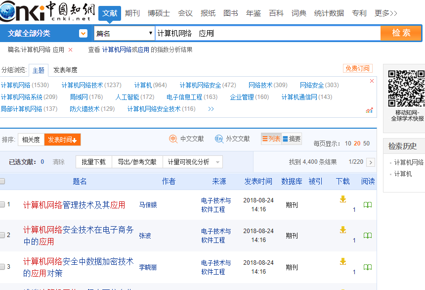The height and width of the screenshot is (290, 425).
Task: Select the 百科 navigation tab
Action: pyautogui.click(x=276, y=13)
